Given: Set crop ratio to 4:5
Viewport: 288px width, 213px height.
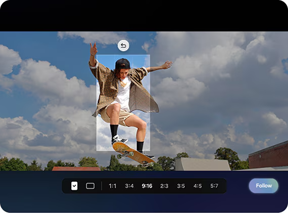Looking at the screenshot, I should (x=198, y=186).
